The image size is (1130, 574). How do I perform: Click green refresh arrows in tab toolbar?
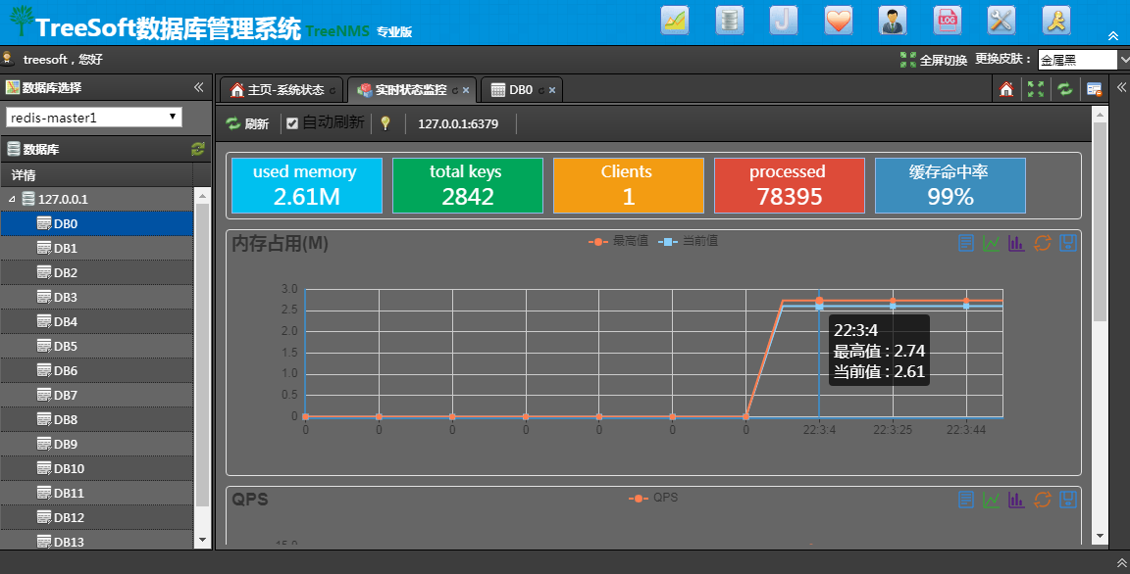coord(1064,89)
